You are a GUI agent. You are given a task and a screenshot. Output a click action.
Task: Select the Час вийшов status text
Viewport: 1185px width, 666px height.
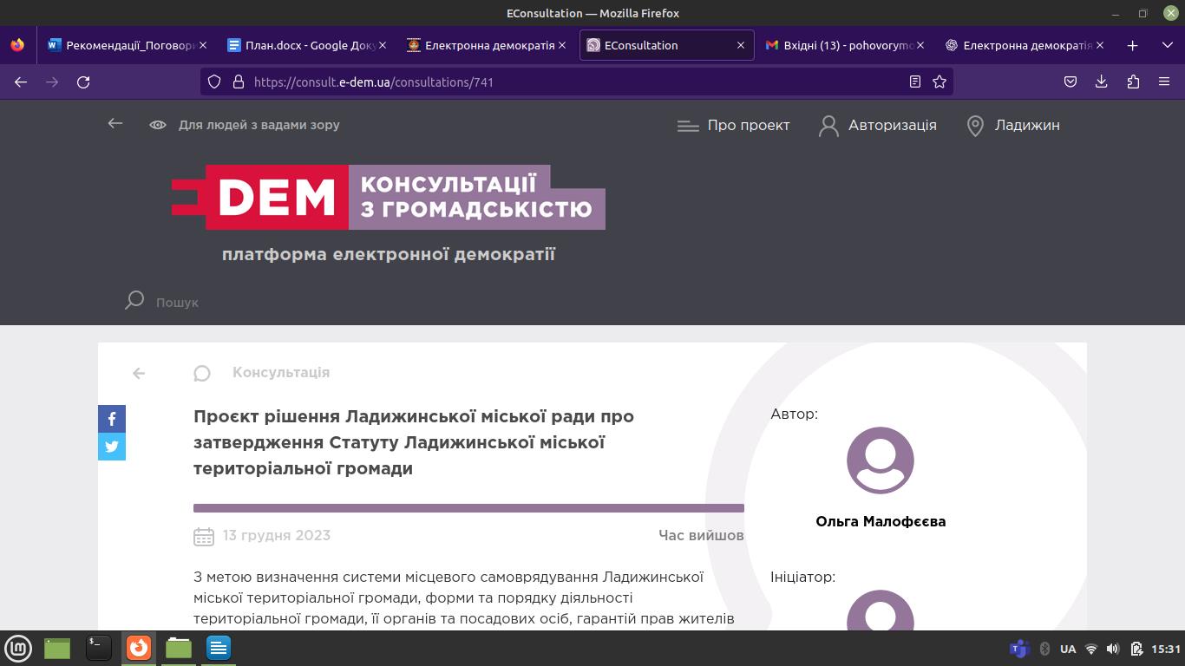click(x=701, y=535)
